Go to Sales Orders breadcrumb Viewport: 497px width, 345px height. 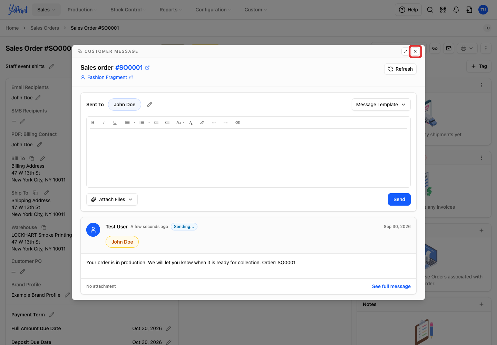coord(45,28)
